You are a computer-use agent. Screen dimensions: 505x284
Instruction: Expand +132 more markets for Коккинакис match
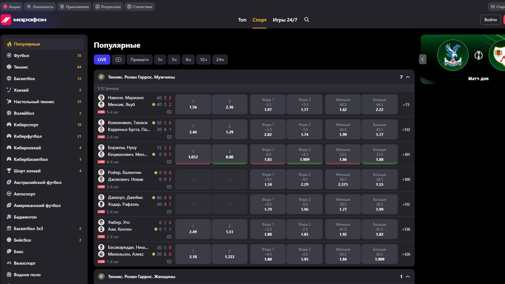(406, 130)
